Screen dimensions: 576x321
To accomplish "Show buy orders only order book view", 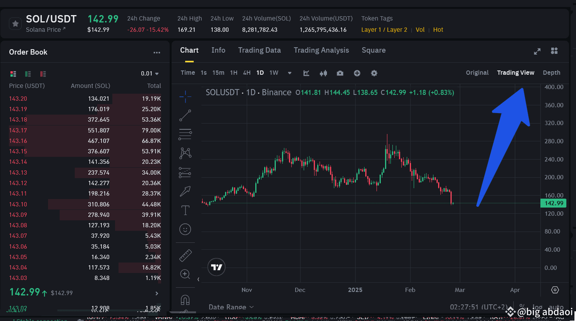I will [28, 74].
